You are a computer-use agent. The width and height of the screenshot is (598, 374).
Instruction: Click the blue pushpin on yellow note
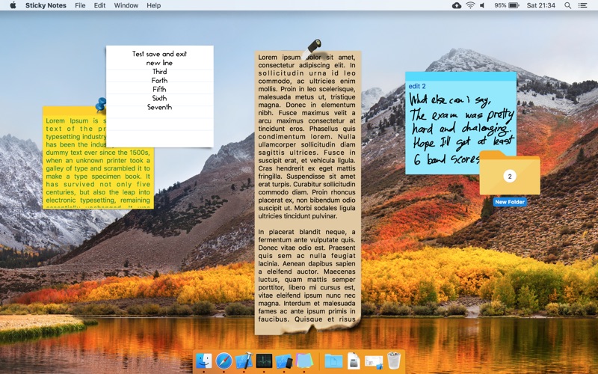pos(101,104)
